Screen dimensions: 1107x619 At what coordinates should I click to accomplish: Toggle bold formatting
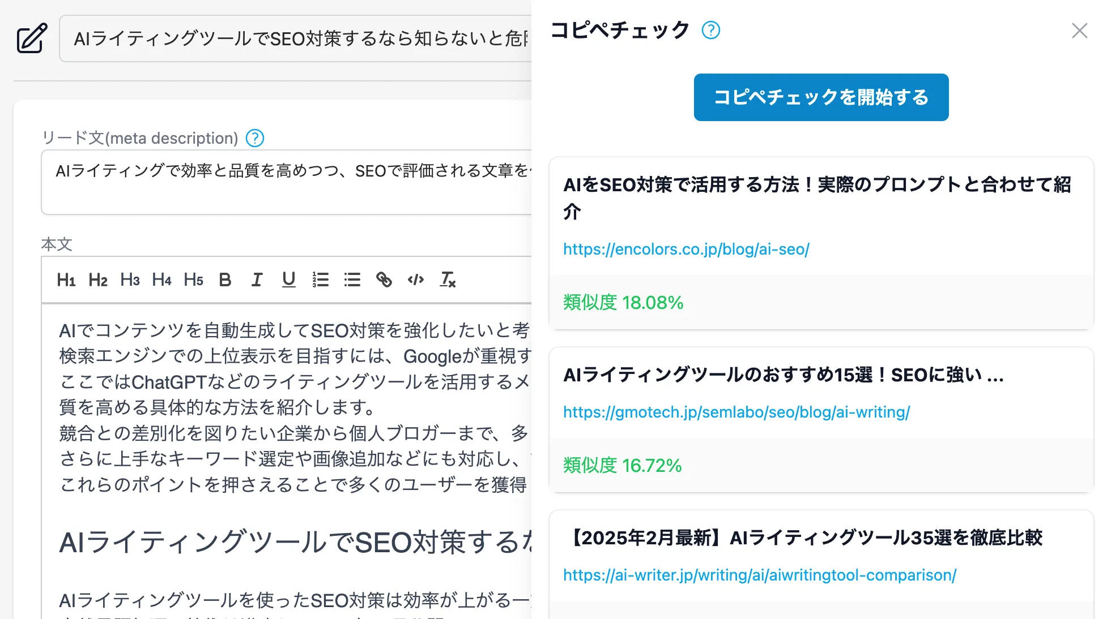pyautogui.click(x=225, y=280)
